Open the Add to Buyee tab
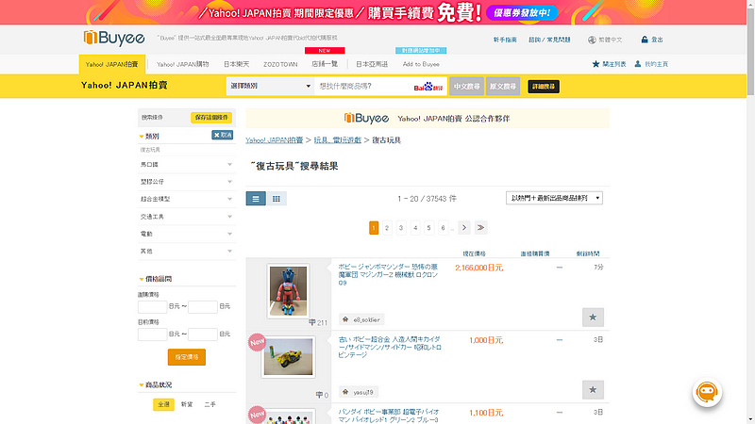755x424 pixels. (x=421, y=64)
